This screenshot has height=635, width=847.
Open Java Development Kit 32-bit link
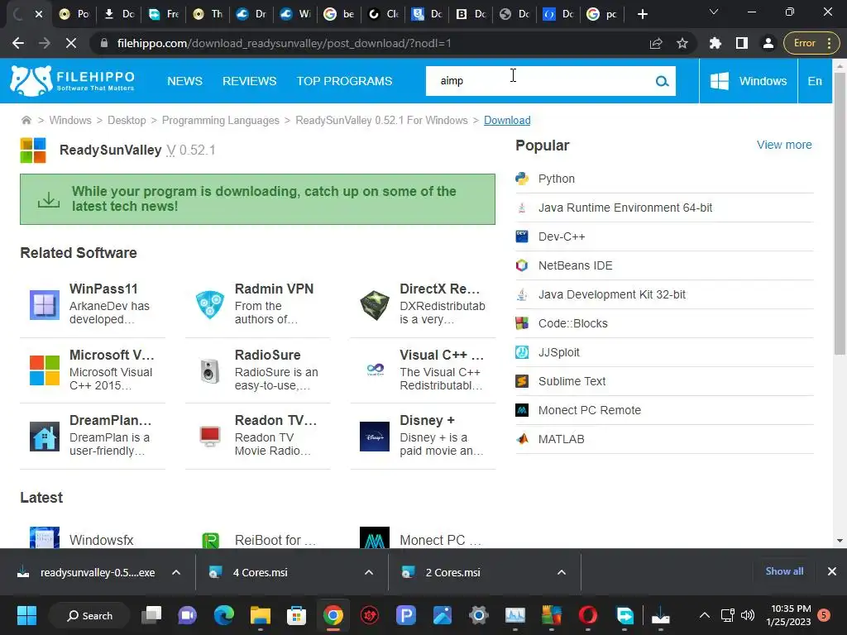coord(611,295)
